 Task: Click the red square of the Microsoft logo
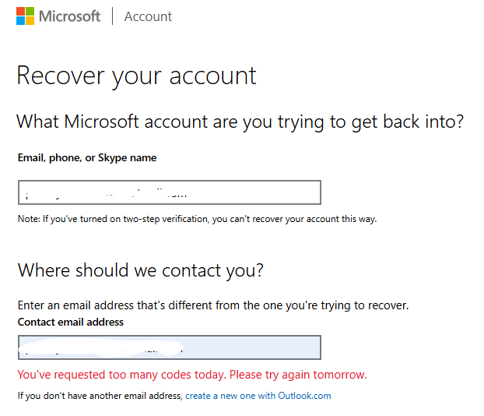(21, 11)
